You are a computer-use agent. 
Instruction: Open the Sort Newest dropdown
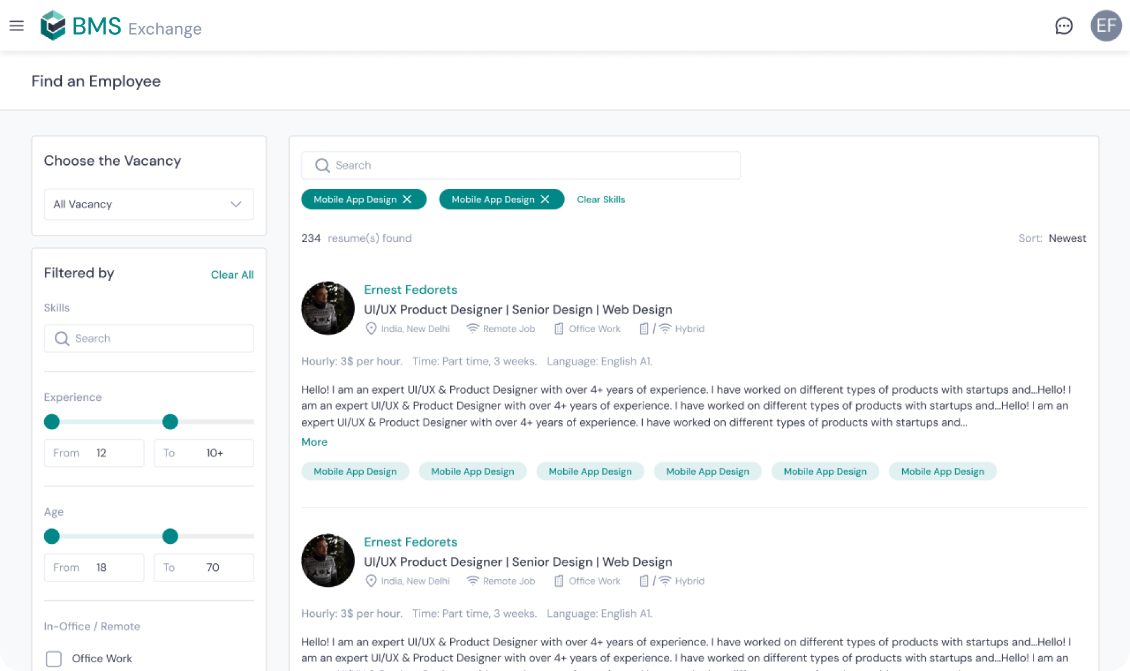(1066, 238)
